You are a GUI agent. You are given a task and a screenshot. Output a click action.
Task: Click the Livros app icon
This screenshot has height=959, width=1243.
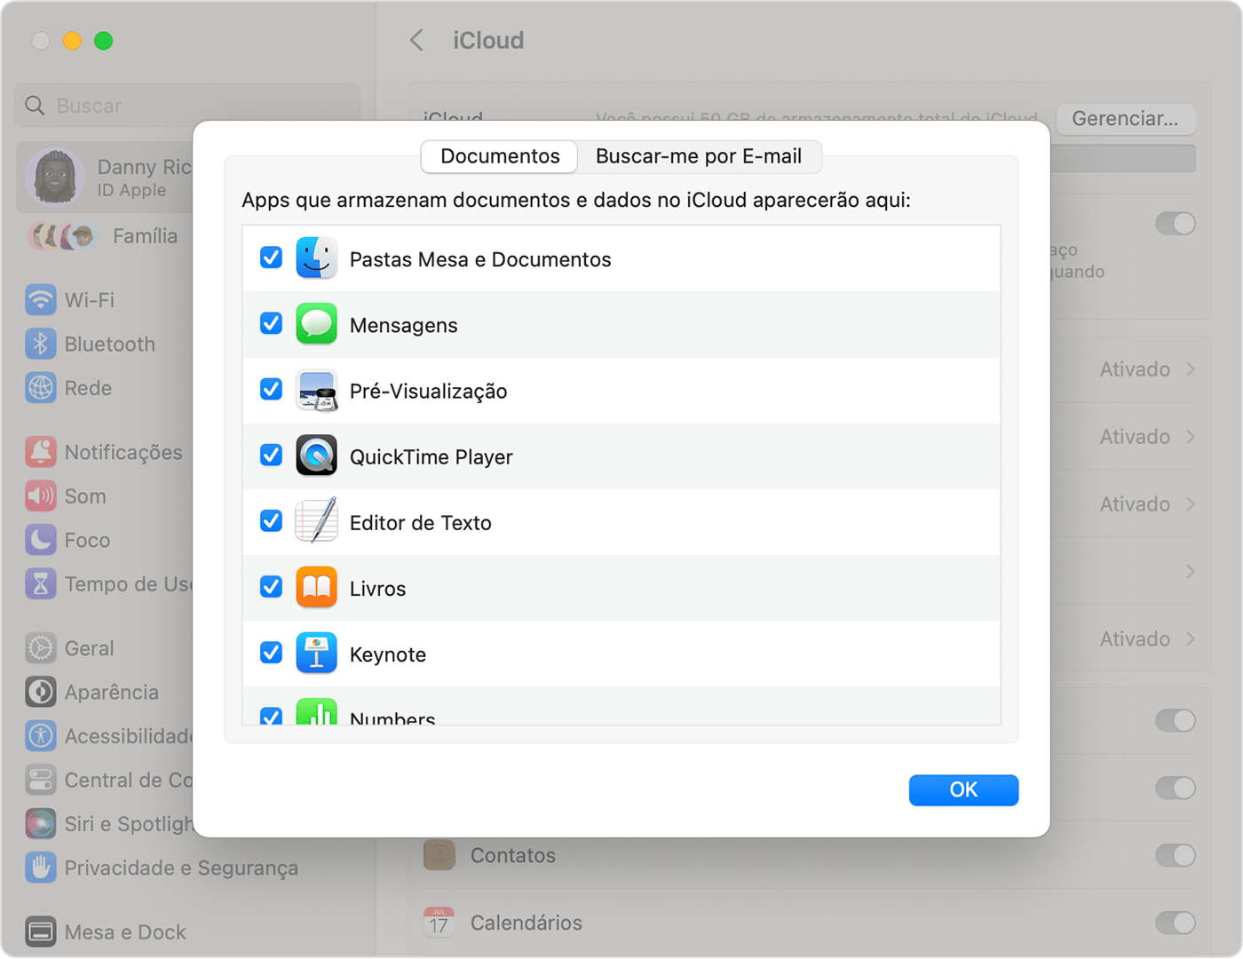316,588
